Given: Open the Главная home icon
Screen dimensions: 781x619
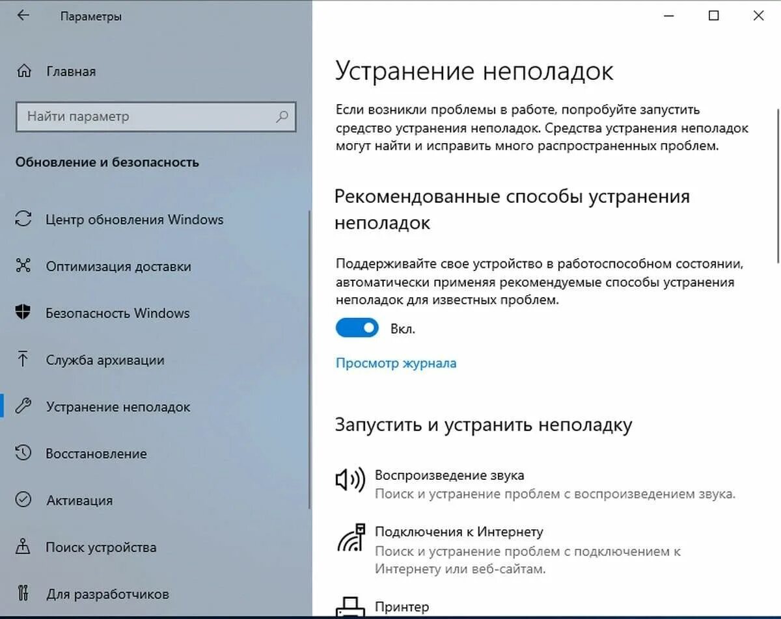Looking at the screenshot, I should pos(23,71).
